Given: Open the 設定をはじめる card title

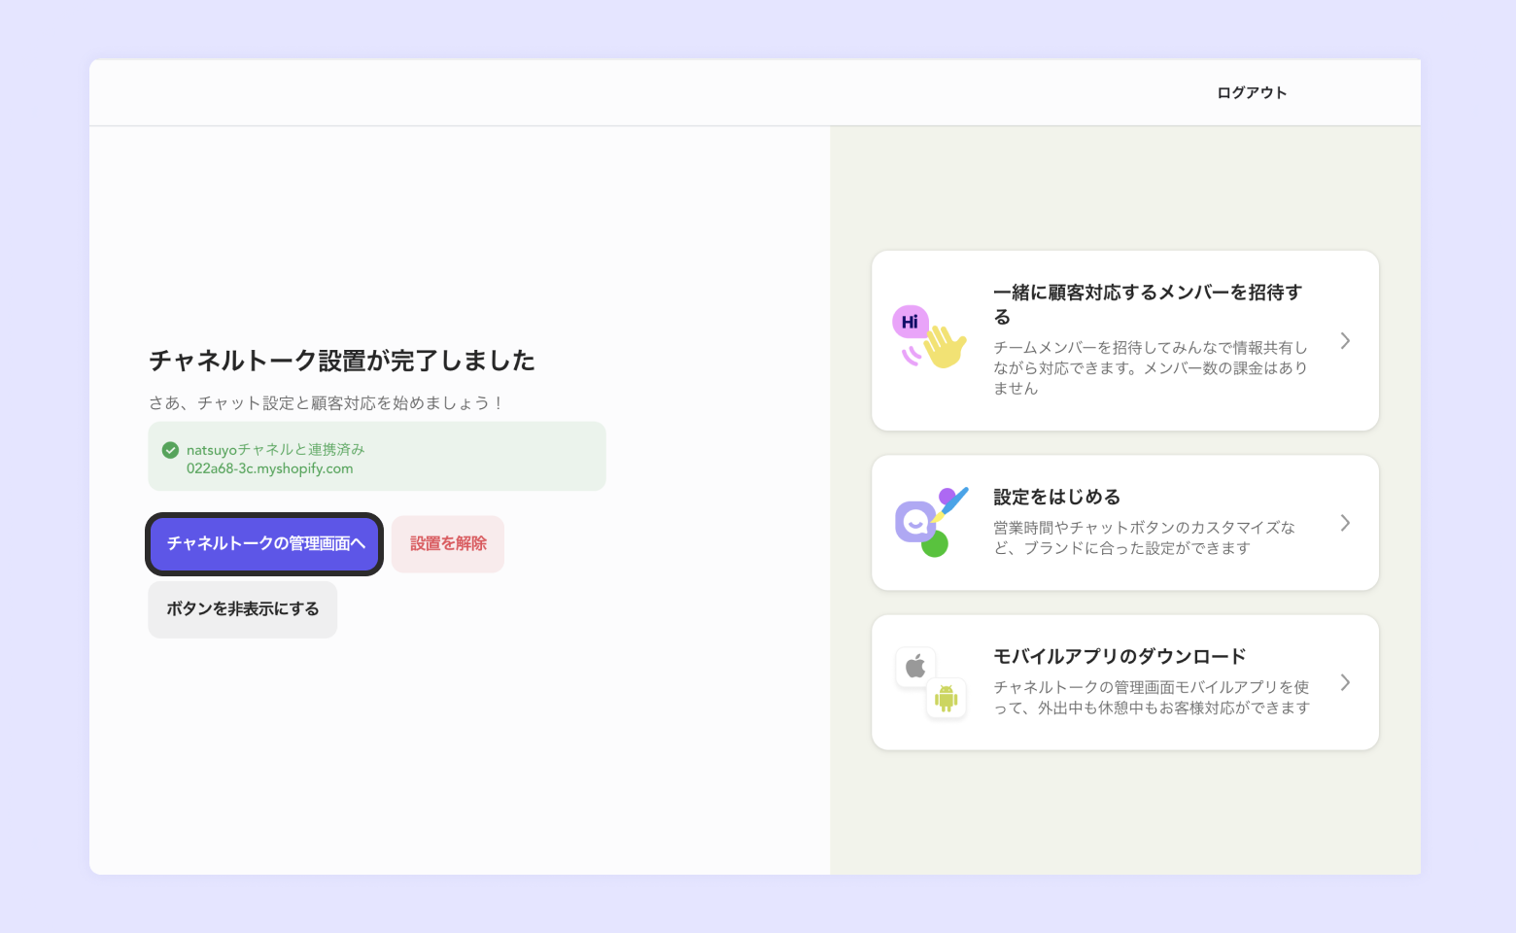Looking at the screenshot, I should [1056, 497].
